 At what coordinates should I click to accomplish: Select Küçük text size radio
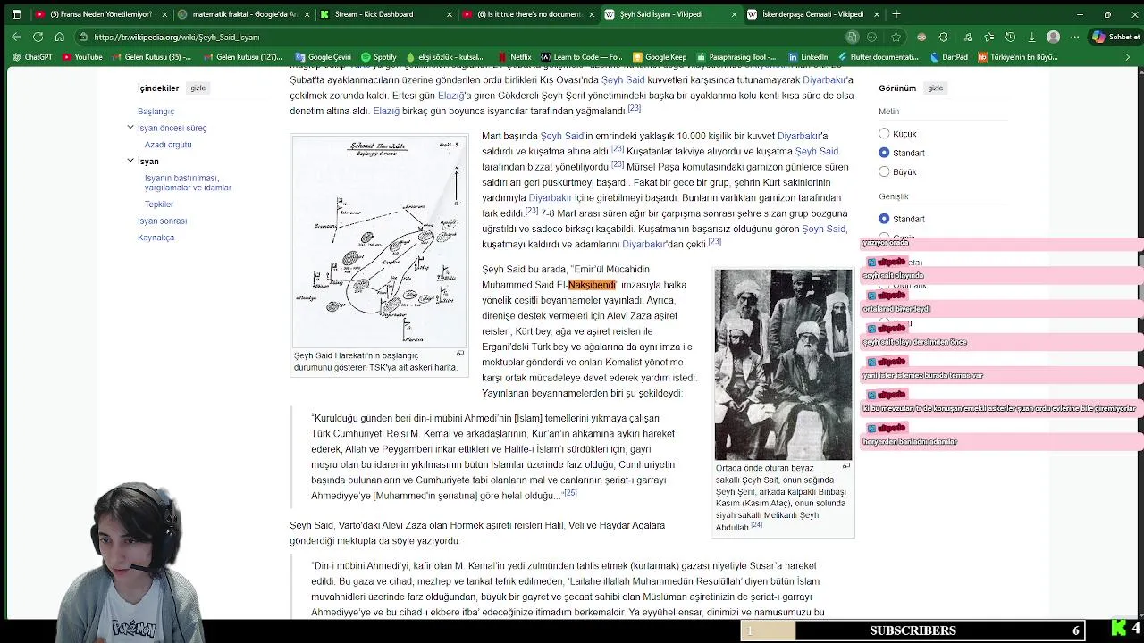884,134
